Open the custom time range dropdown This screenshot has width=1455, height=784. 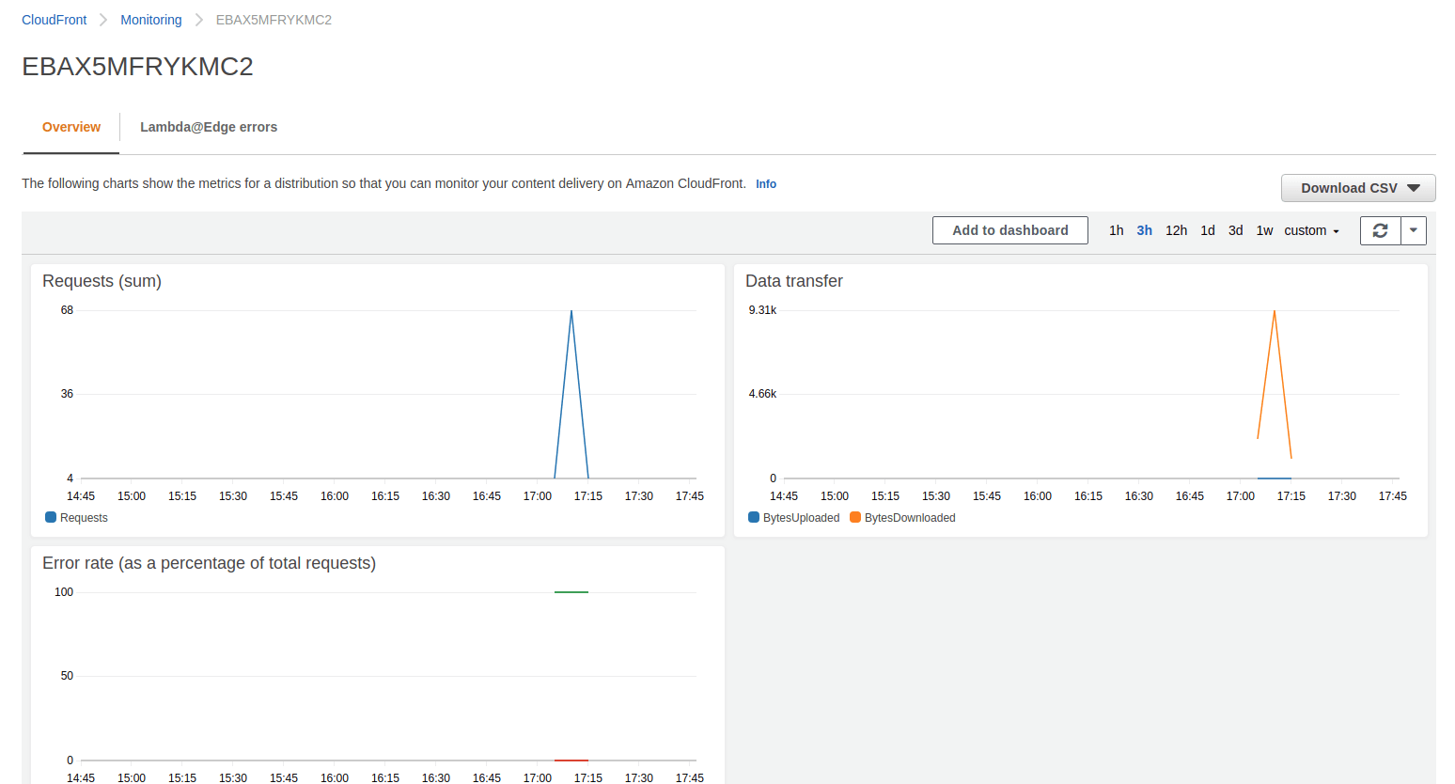coord(1310,229)
